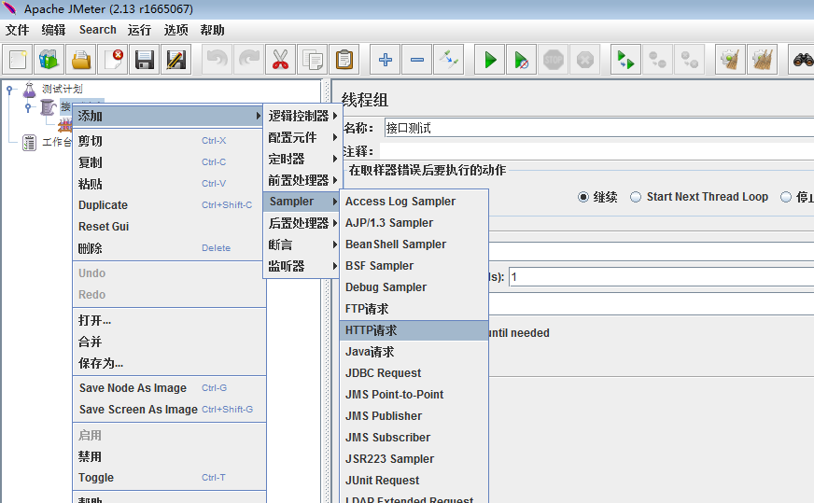Click the 注释 comment field

point(596,151)
